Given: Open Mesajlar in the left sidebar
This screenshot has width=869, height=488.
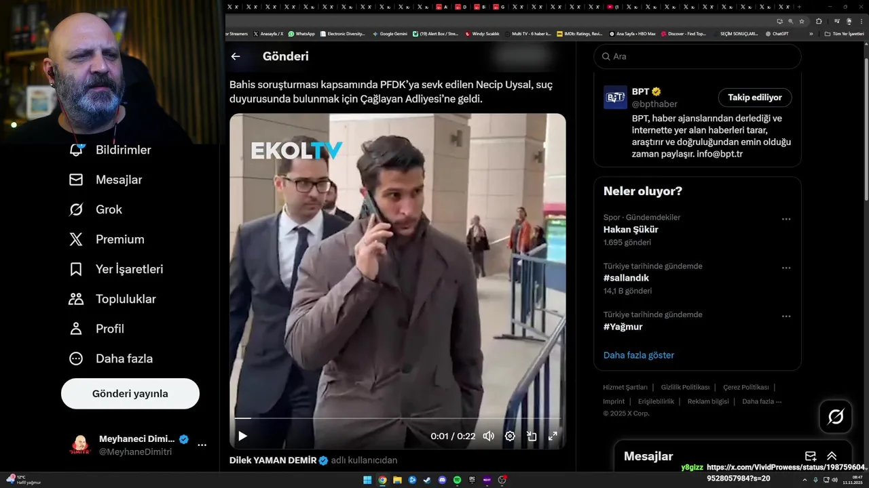Looking at the screenshot, I should click(105, 180).
